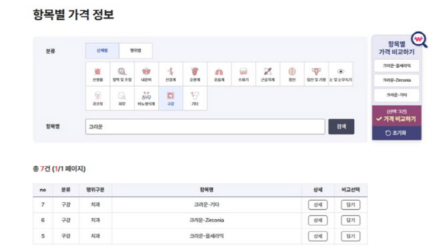The height and width of the screenshot is (252, 447).
Task: Click the 항목별 가격 정보 page heading
Action: pyautogui.click(x=73, y=15)
